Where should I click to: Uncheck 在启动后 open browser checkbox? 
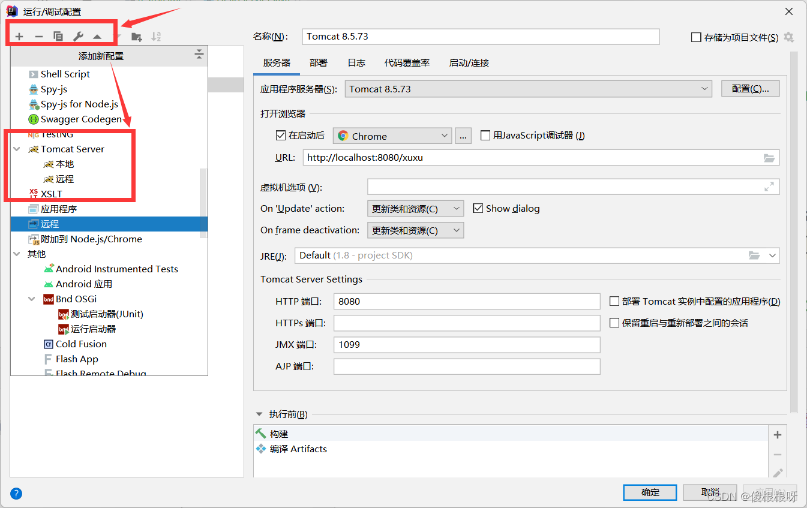point(281,136)
